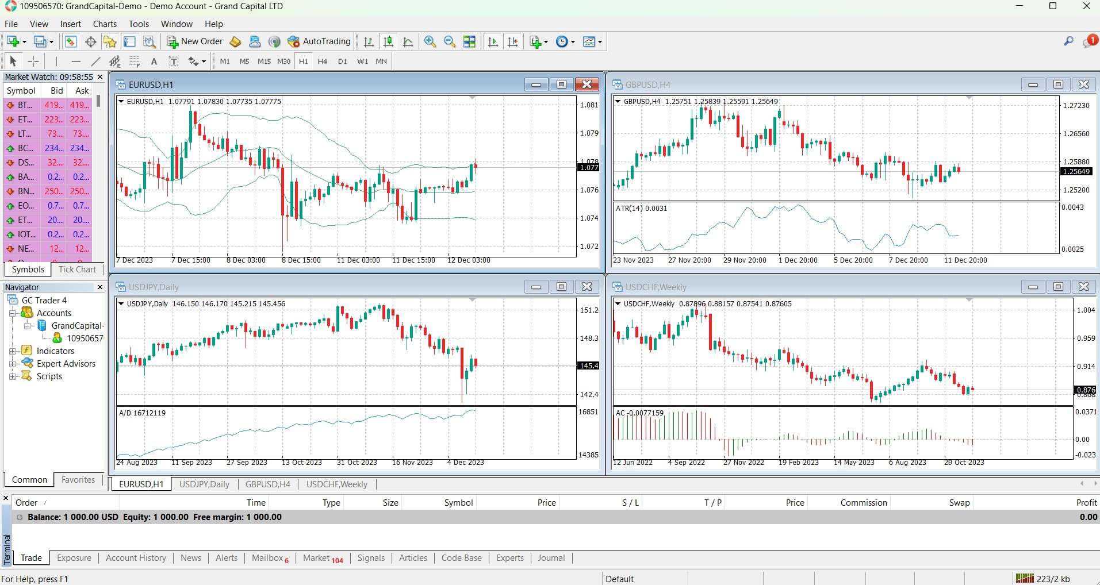
Task: Close the Navigator panel
Action: click(x=100, y=287)
